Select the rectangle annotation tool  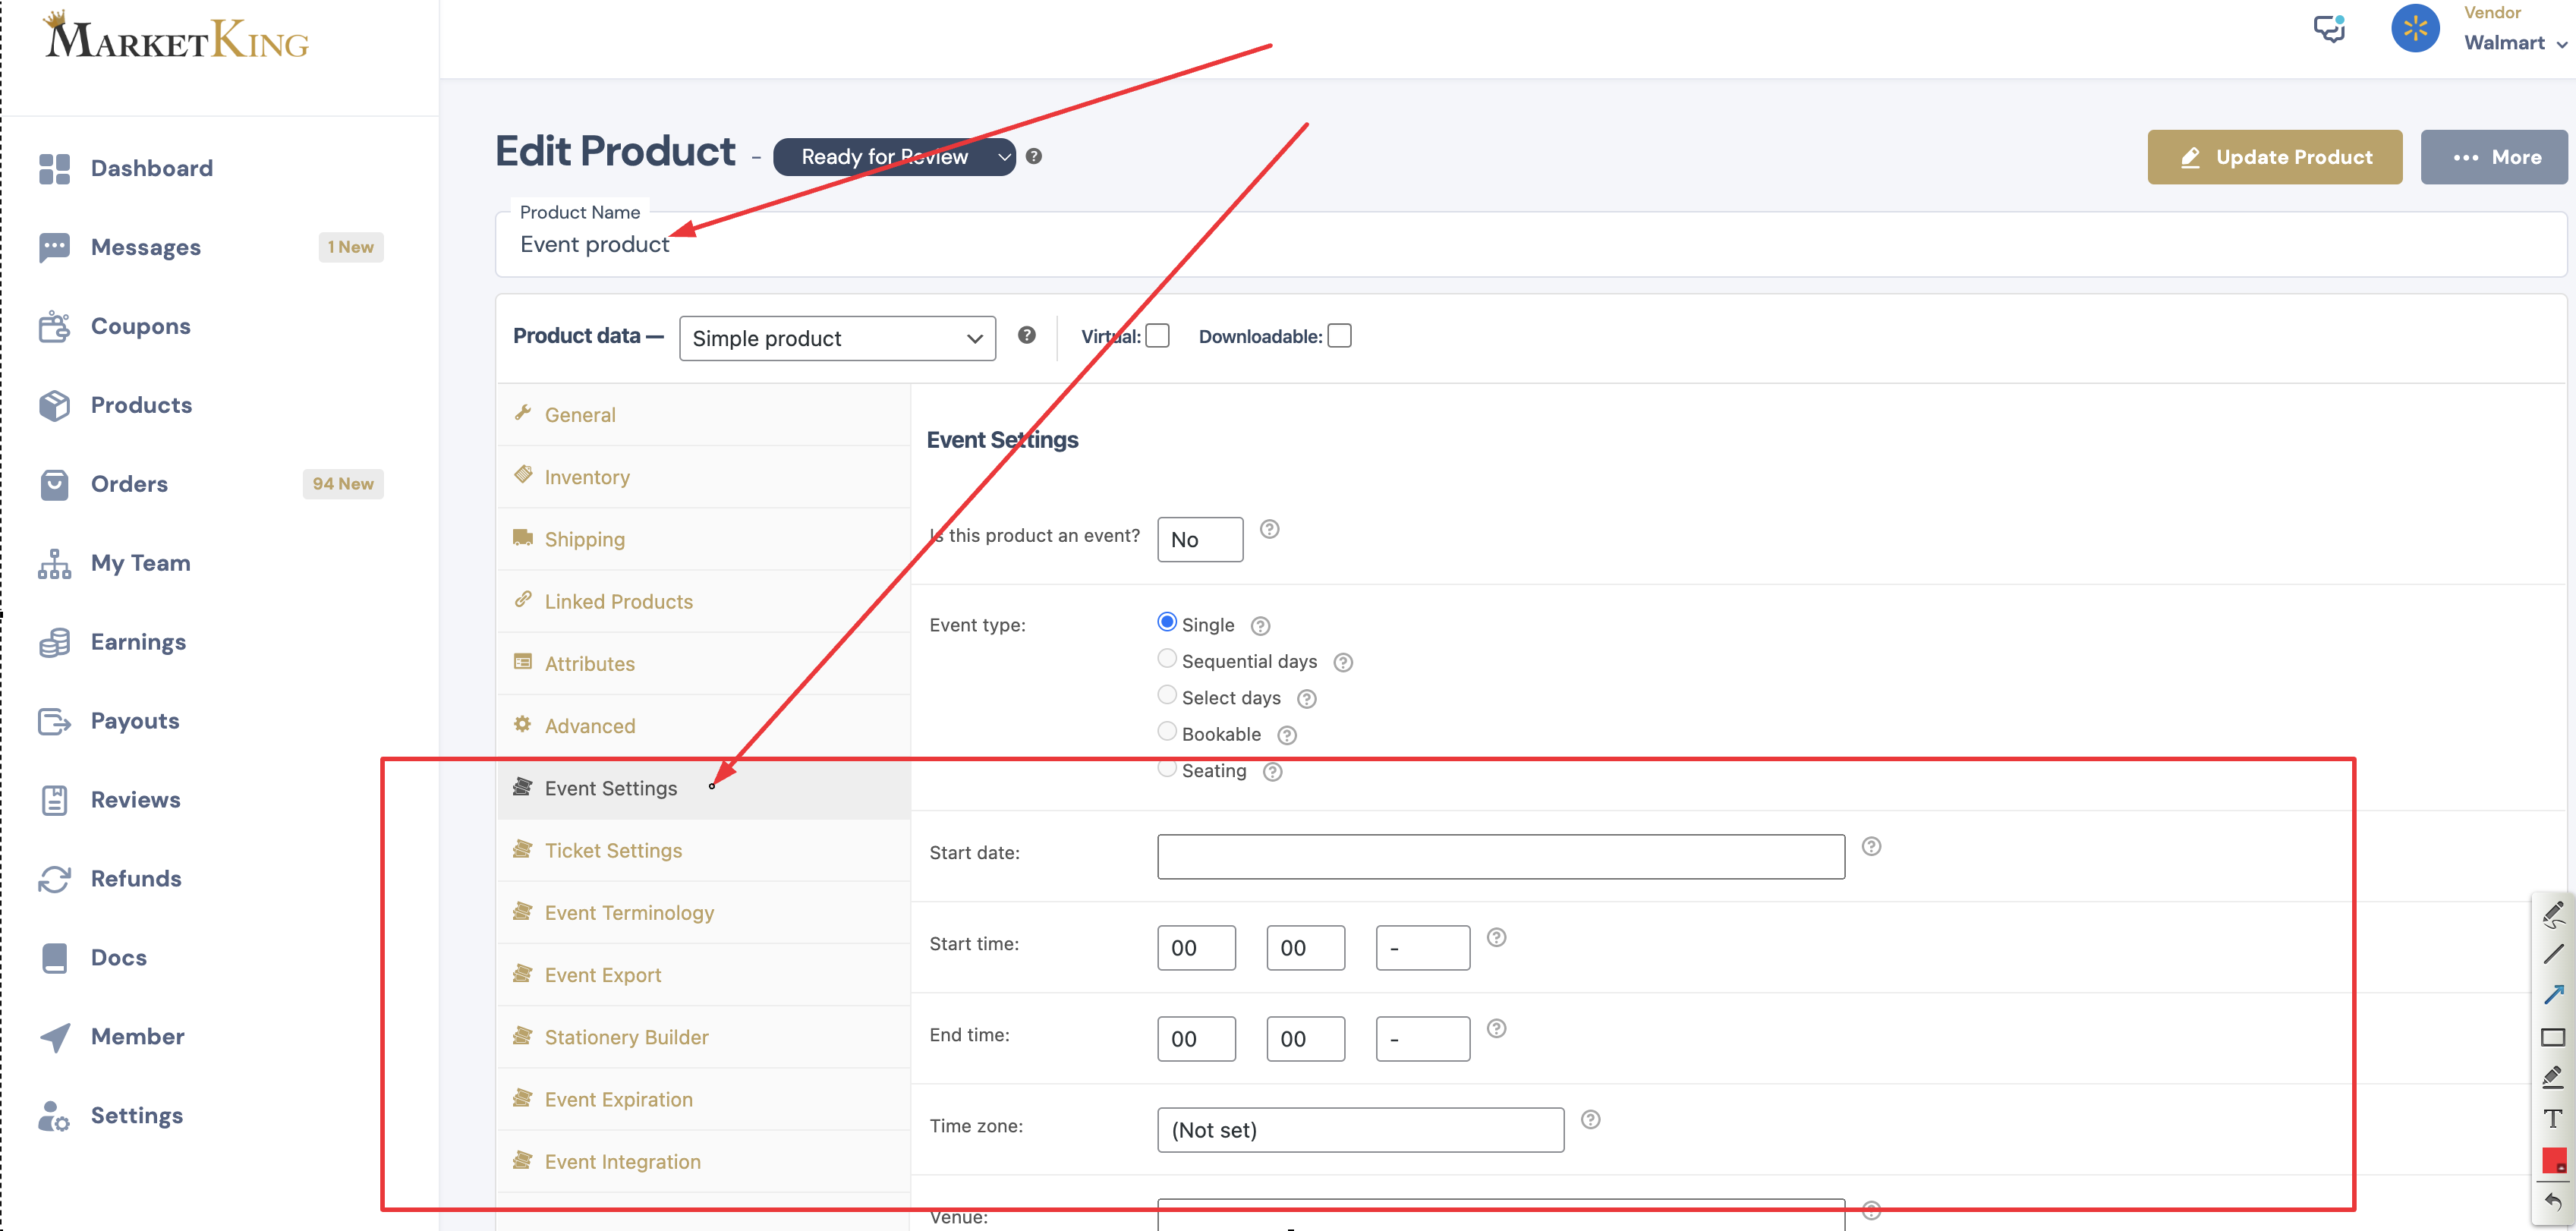coord(2553,1037)
